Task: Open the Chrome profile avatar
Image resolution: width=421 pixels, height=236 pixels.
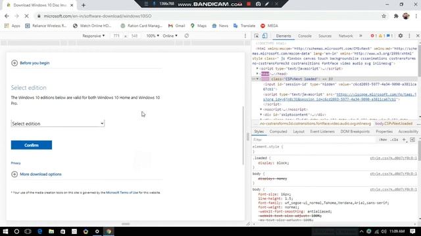Action: [406, 16]
